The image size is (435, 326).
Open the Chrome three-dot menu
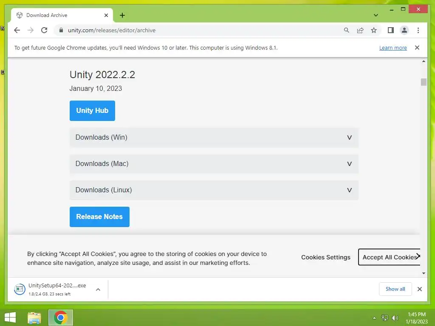[418, 30]
